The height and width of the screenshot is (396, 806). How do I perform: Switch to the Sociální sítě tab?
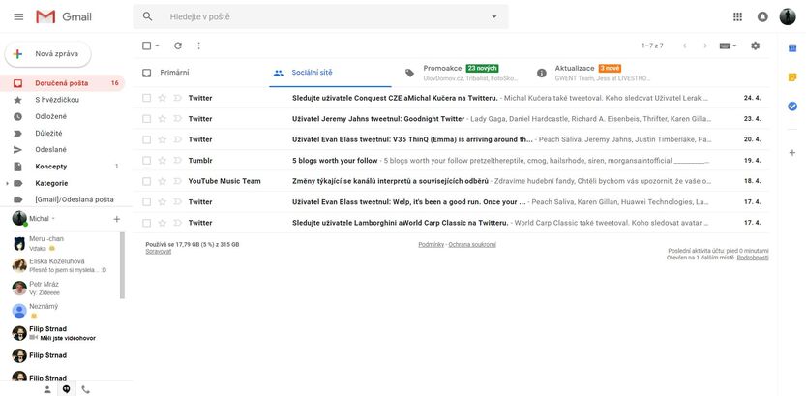330,73
